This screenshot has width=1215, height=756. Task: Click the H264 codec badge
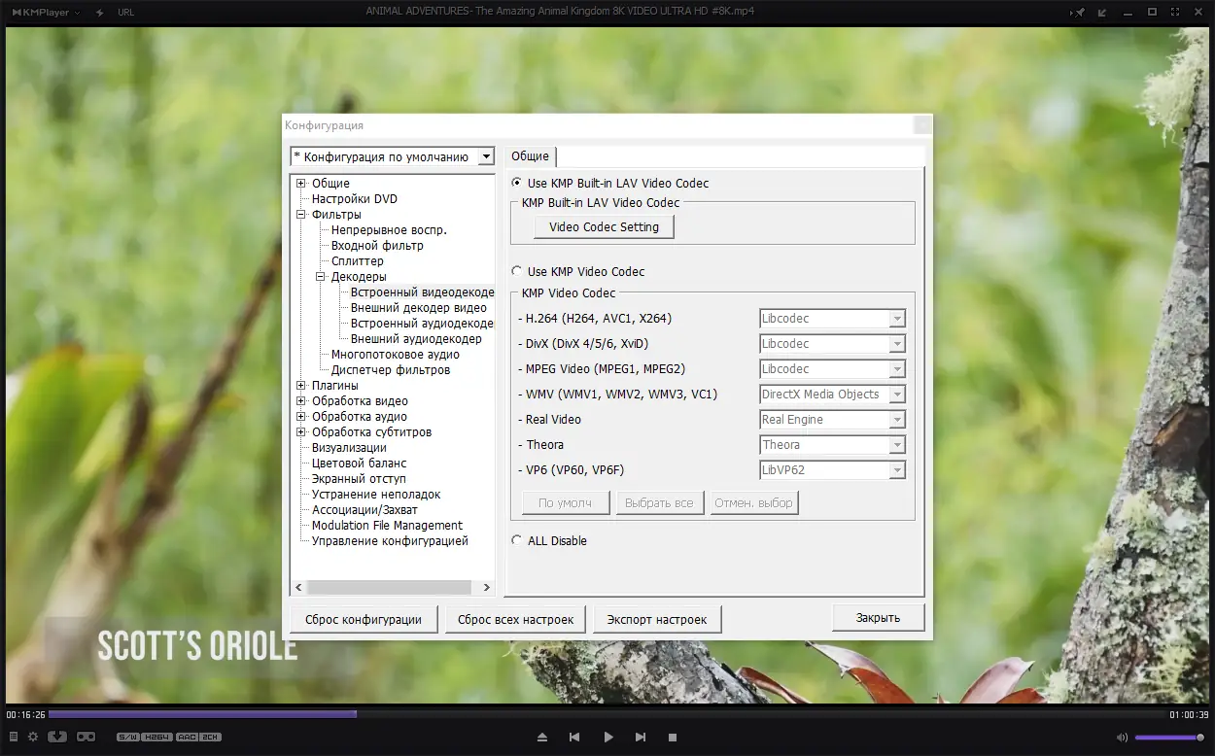(x=156, y=738)
